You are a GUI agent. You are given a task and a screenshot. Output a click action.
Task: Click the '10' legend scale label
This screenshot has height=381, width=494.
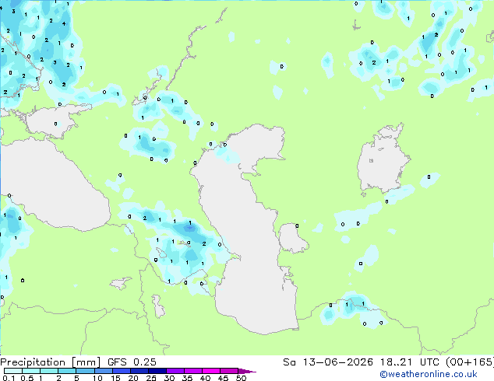97,378
